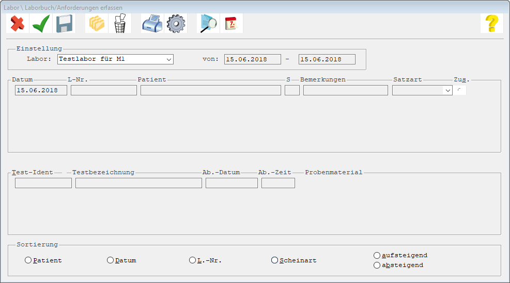The width and height of the screenshot is (510, 283).
Task: Choose aufsteigend sort order
Action: coord(377,255)
